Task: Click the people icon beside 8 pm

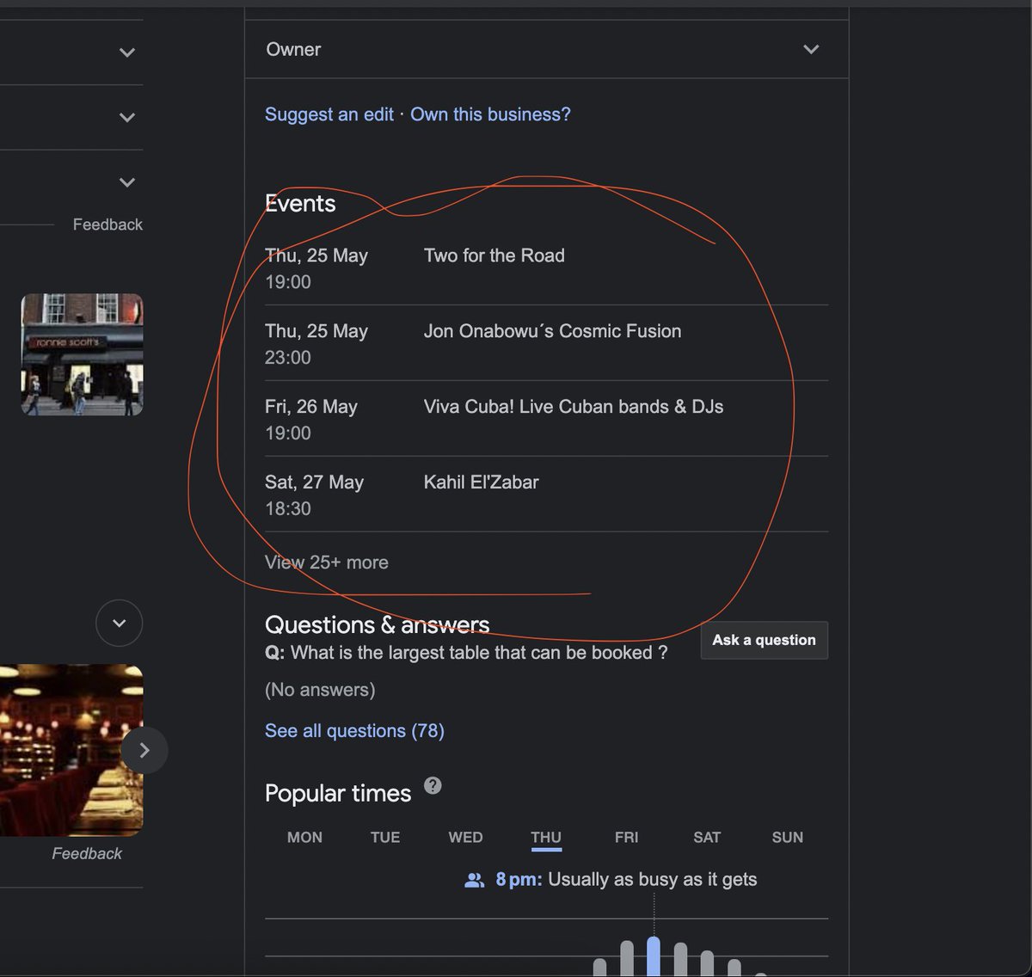Action: point(474,880)
